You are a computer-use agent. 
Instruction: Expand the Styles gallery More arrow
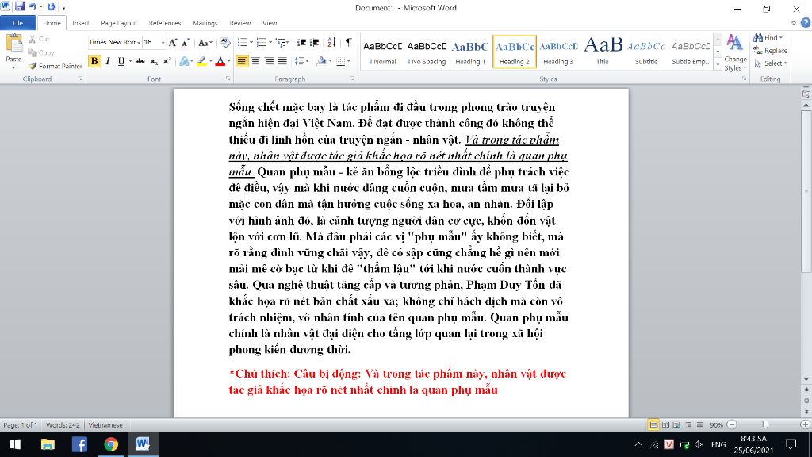(x=718, y=65)
